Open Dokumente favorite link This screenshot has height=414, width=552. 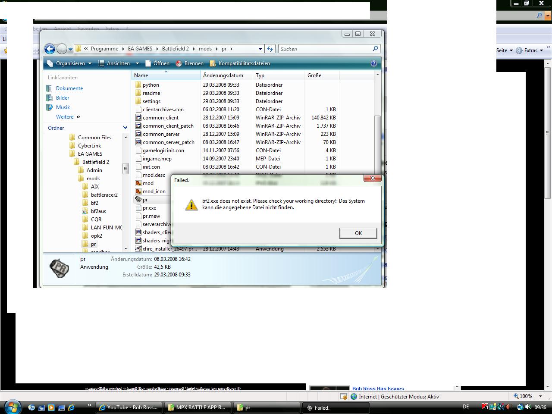click(69, 88)
